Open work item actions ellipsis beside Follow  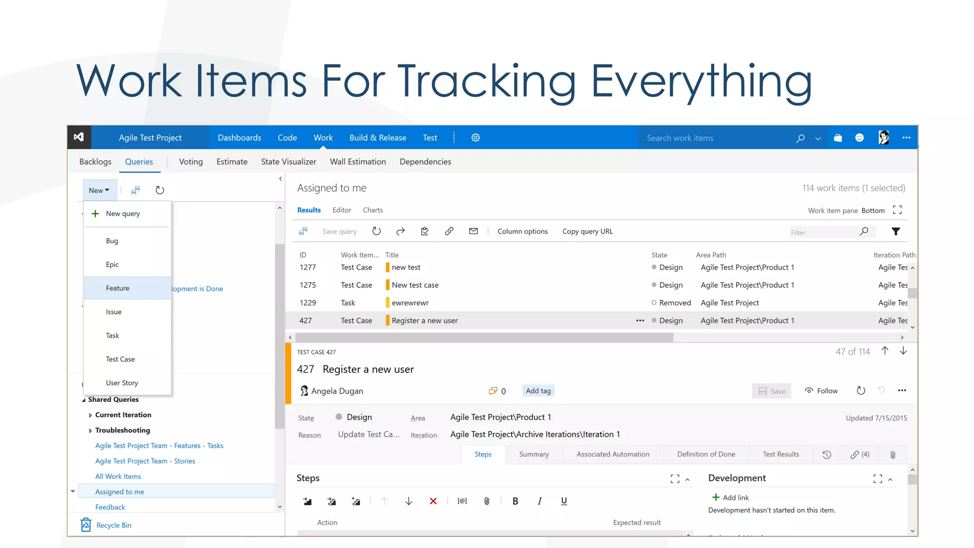coord(902,391)
